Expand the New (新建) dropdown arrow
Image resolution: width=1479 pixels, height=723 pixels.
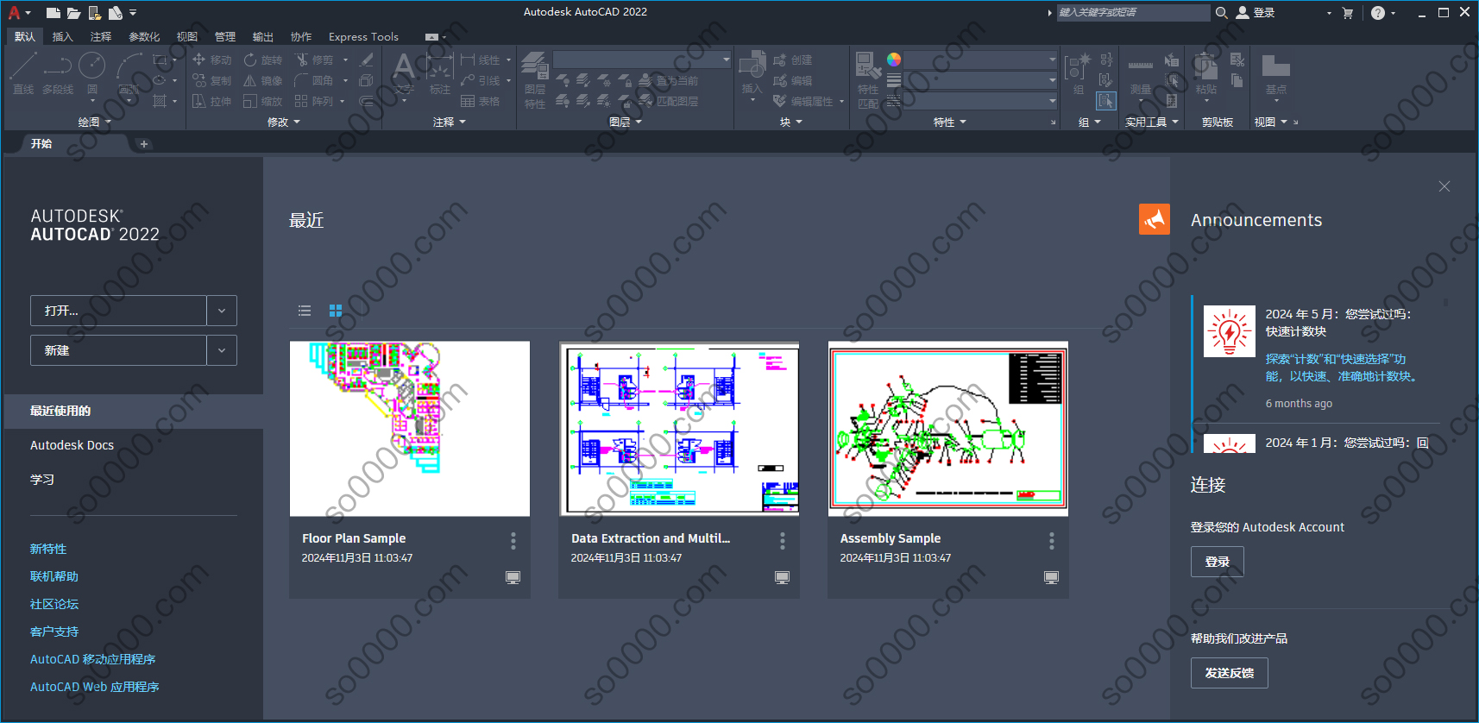click(222, 350)
